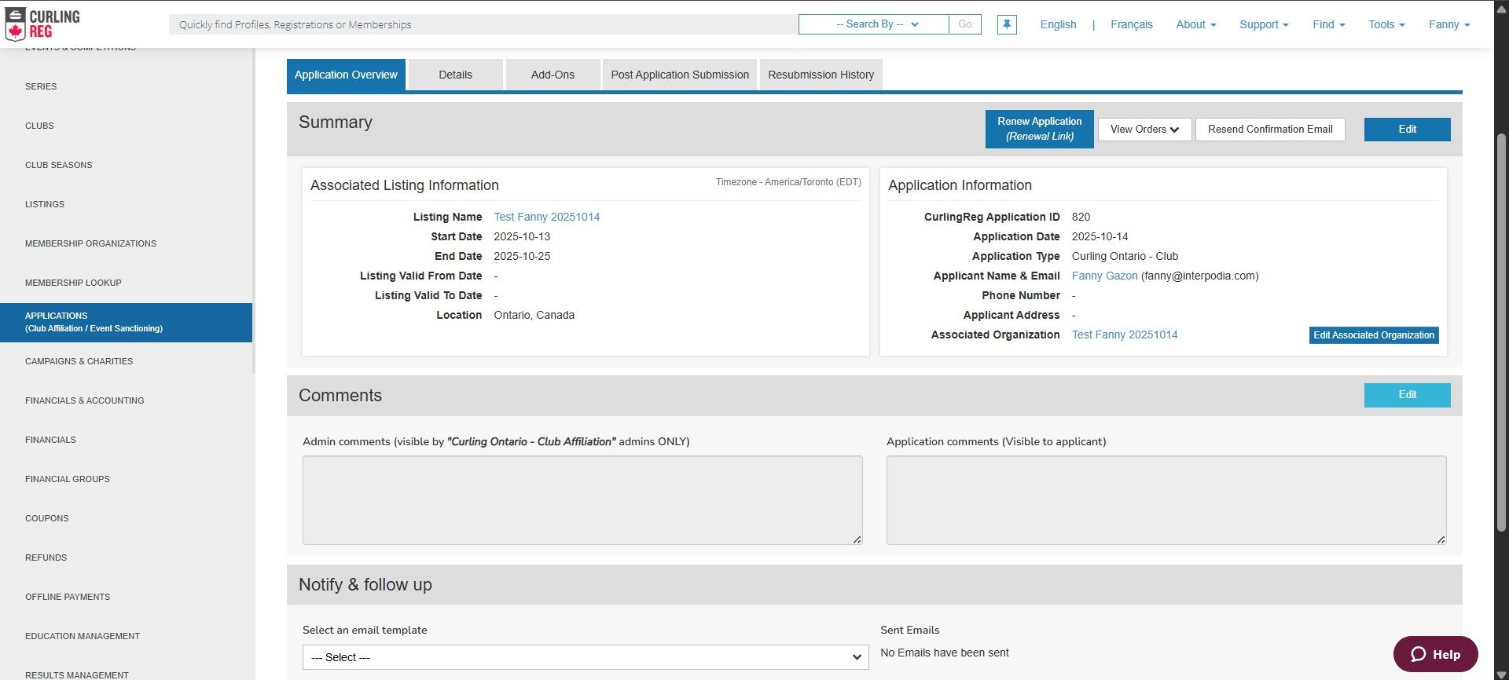Open the Support menu
This screenshot has height=680, width=1509.
pos(1263,24)
